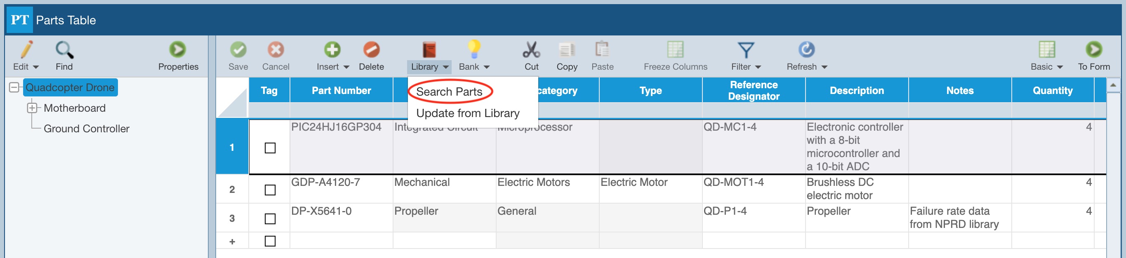
Task: Select Update from Library menu item
Action: (x=467, y=113)
